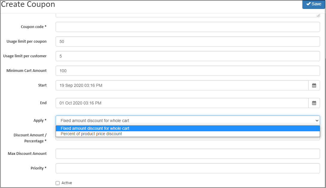Open the Start date calendar picker icon

[314, 85]
